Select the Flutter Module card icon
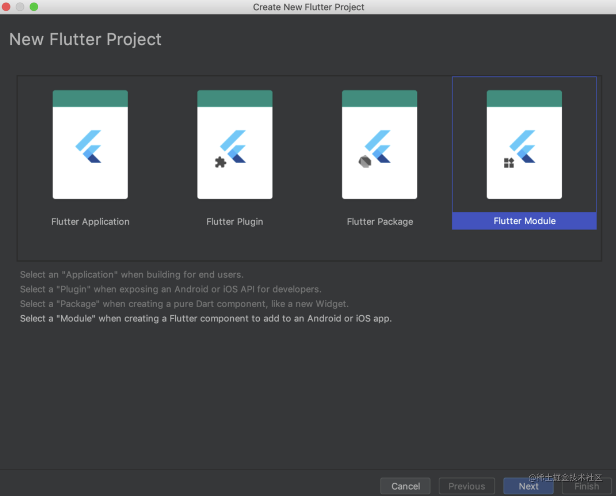616x496 pixels. (524, 145)
